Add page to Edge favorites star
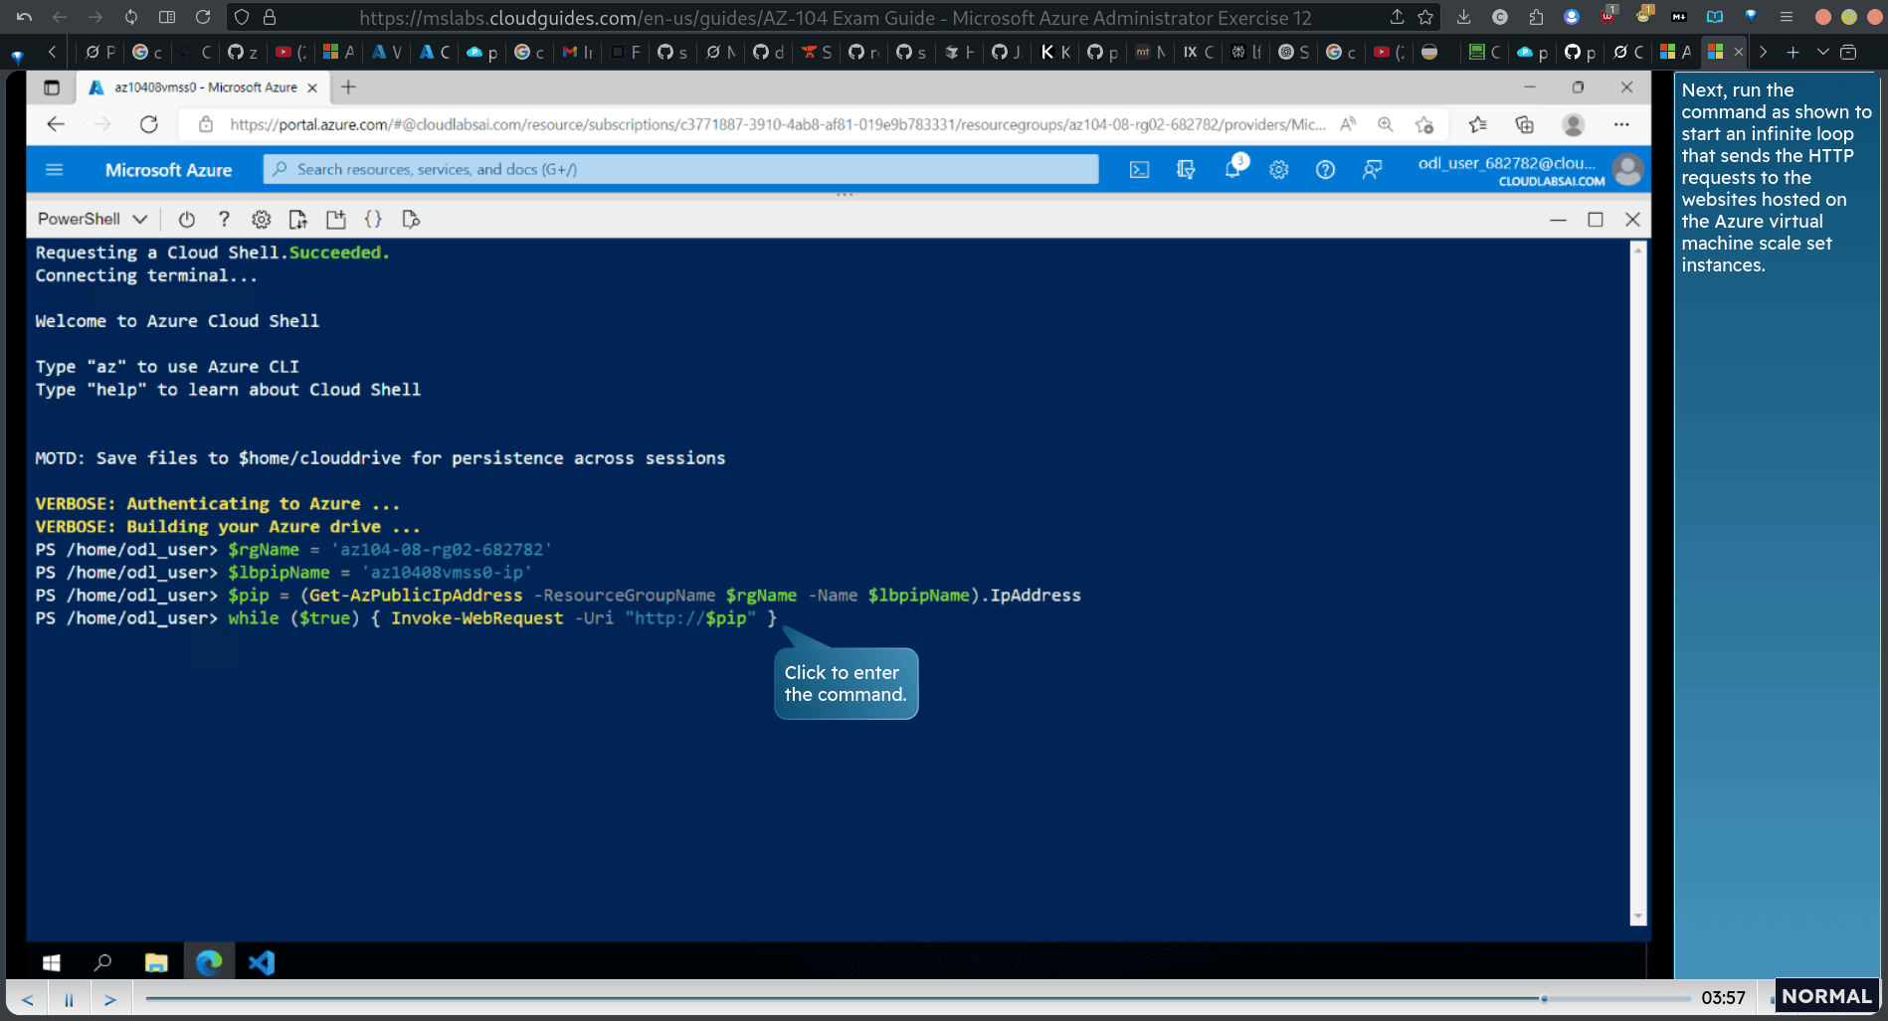 pos(1424,124)
